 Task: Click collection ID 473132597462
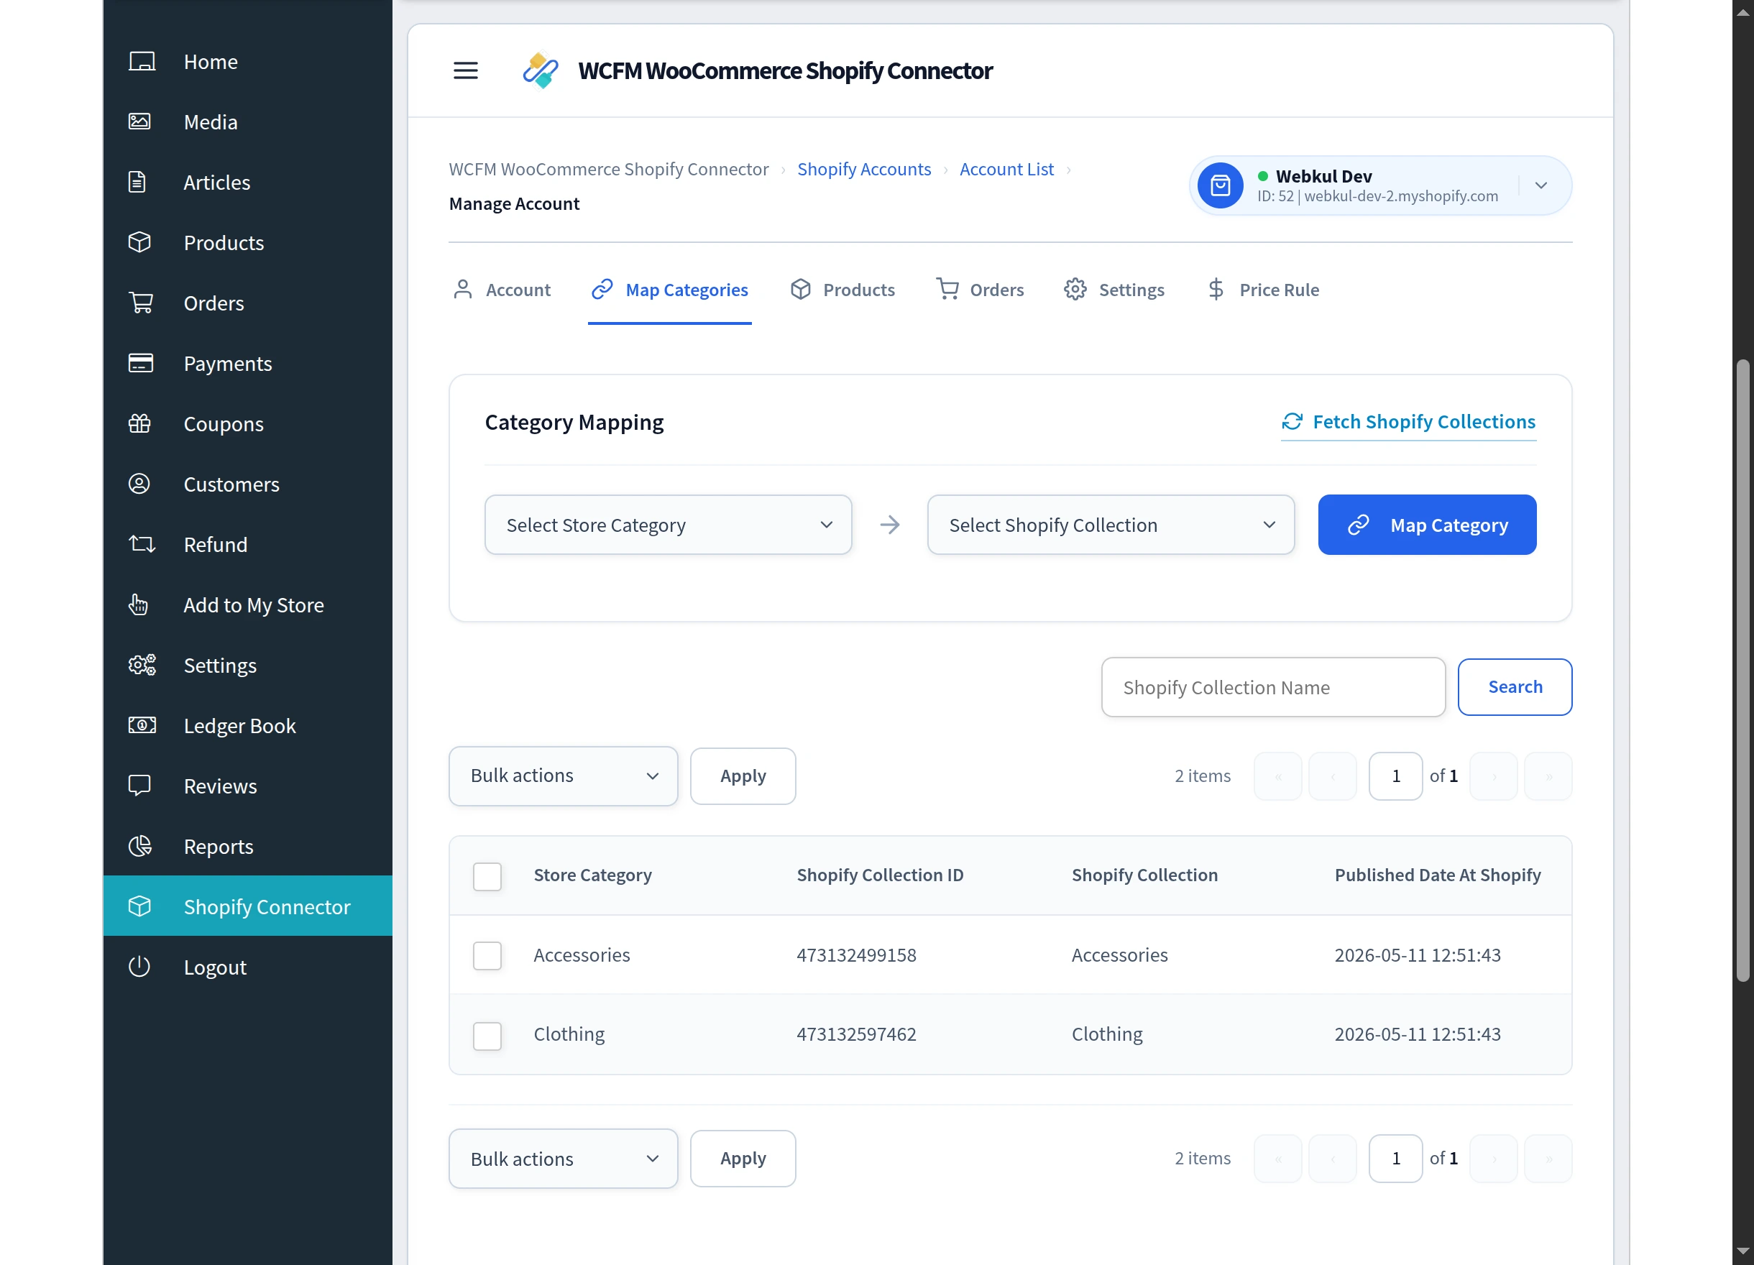coord(856,1034)
